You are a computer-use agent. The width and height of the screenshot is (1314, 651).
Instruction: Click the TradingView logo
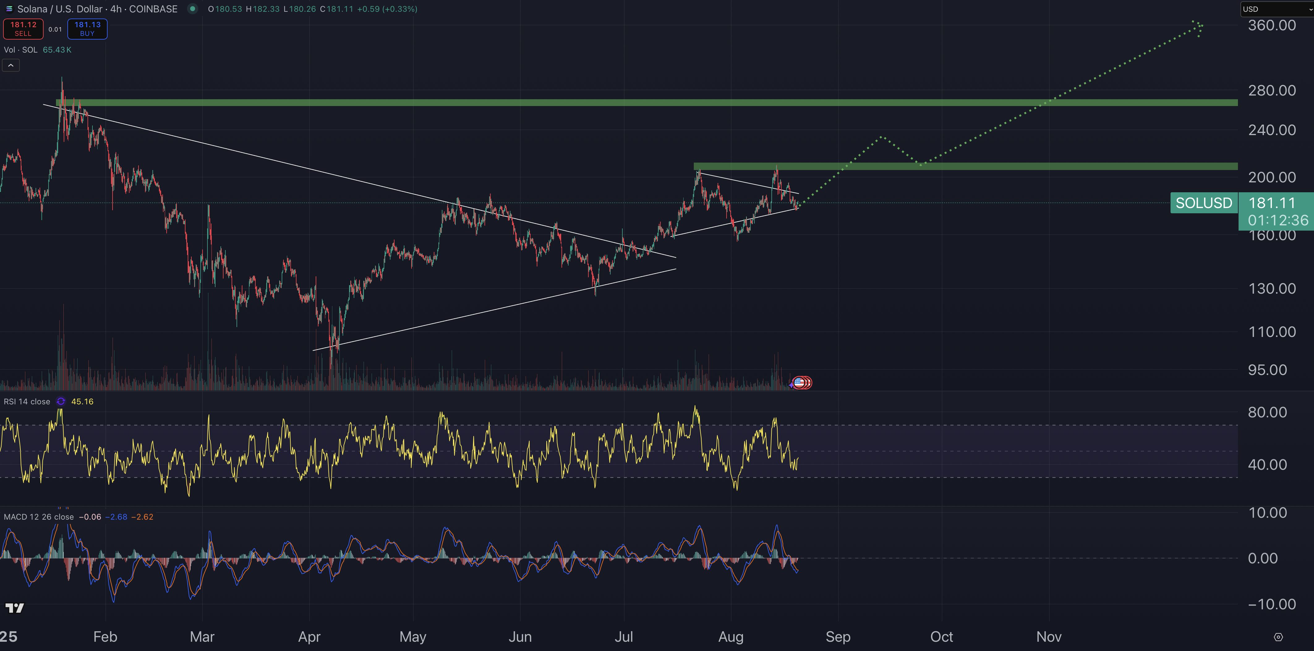[15, 608]
